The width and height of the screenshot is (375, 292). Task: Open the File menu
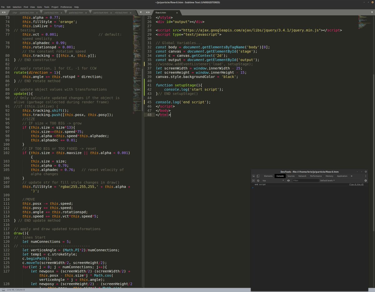pyautogui.click(x=3, y=7)
